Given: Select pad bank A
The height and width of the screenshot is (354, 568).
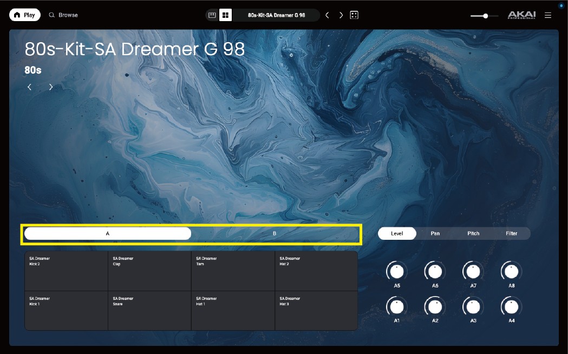Looking at the screenshot, I should [x=108, y=234].
